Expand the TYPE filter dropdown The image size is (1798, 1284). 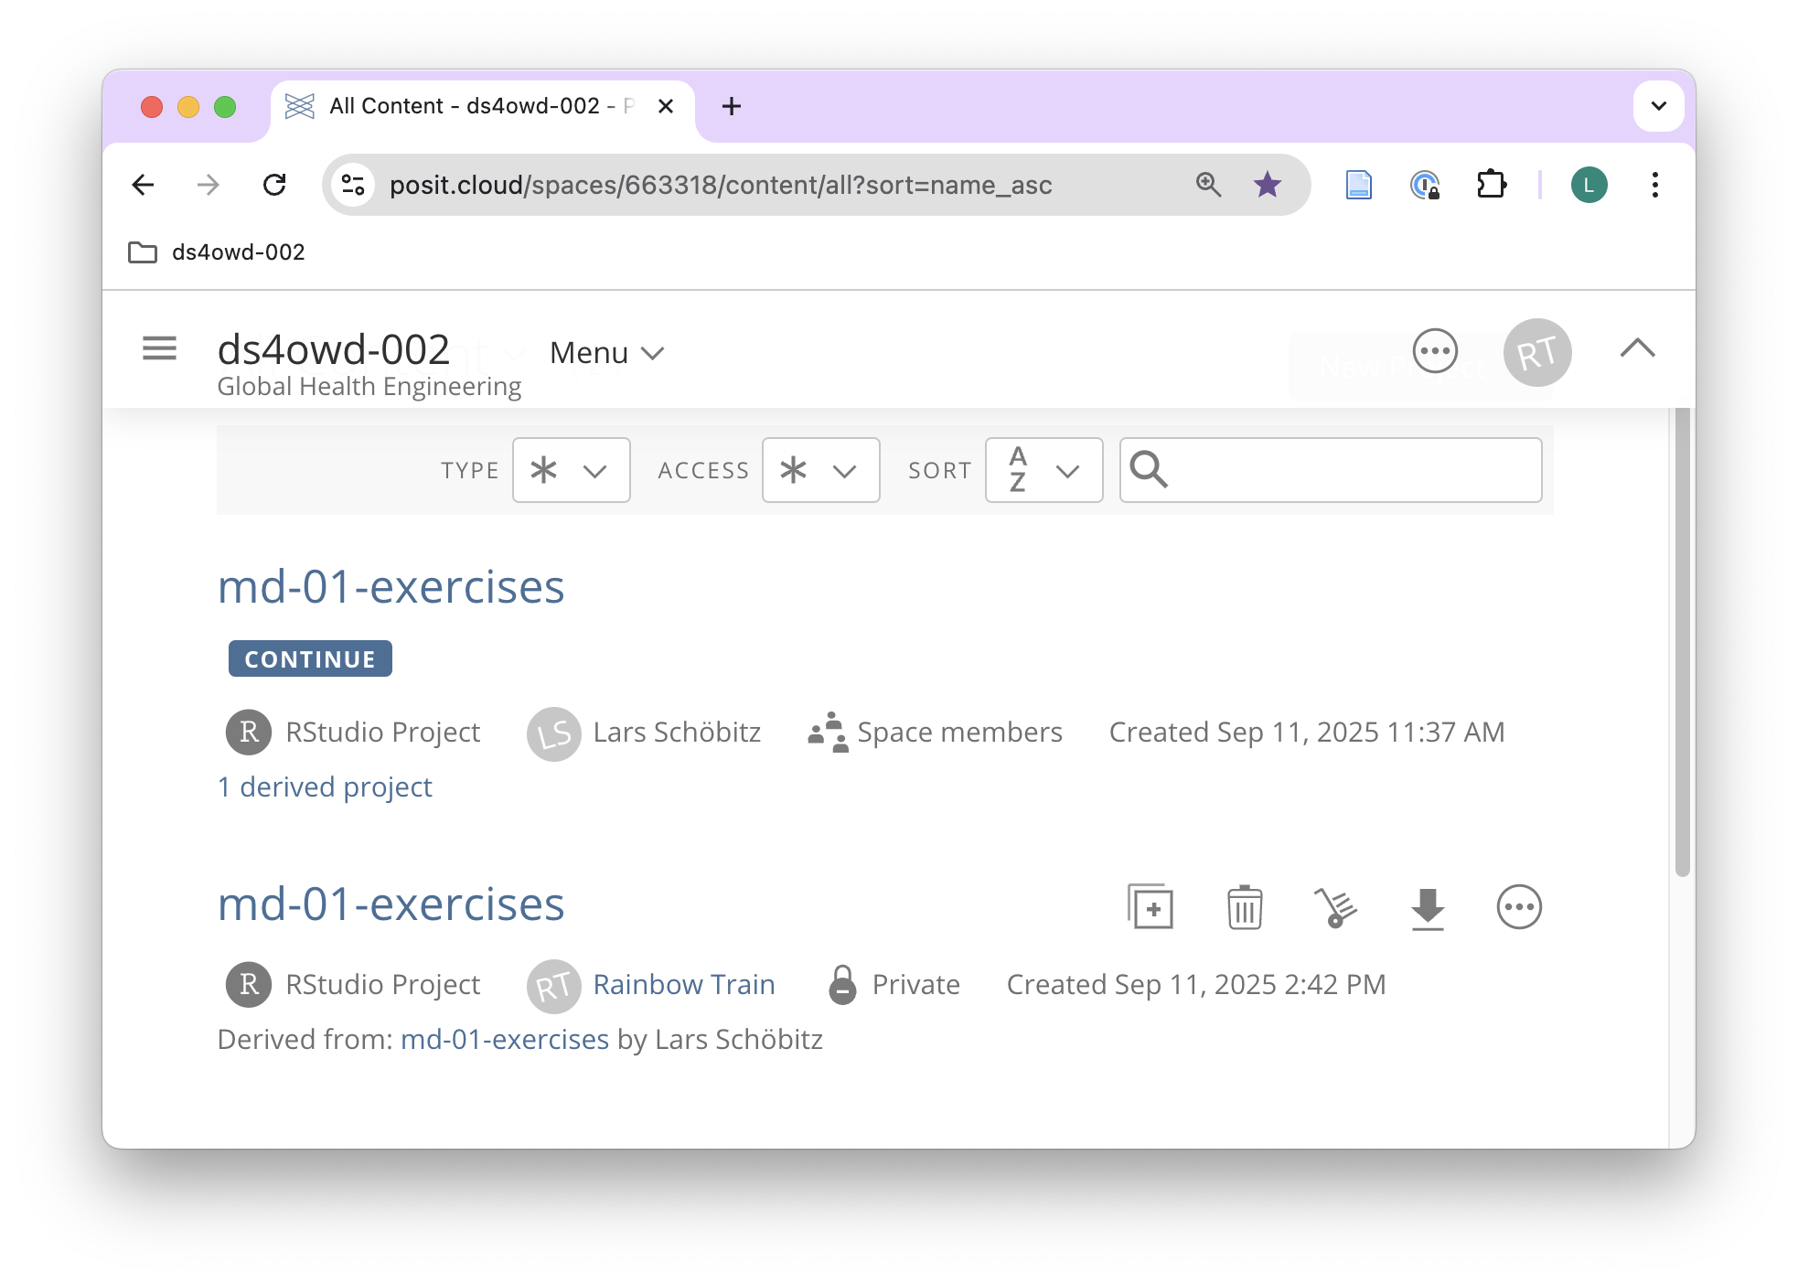[x=571, y=470]
